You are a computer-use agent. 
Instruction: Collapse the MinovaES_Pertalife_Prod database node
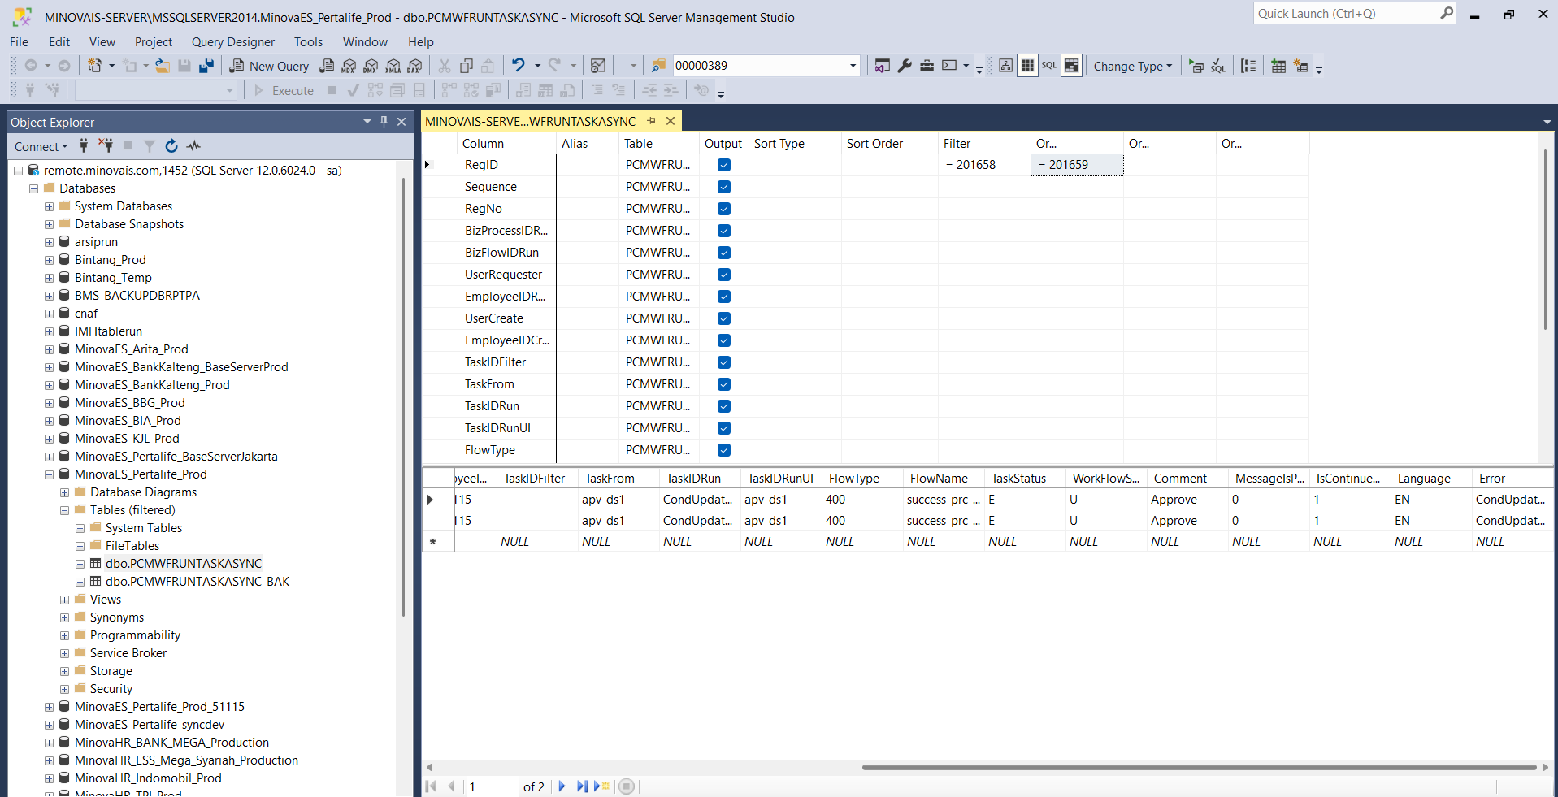coord(49,474)
